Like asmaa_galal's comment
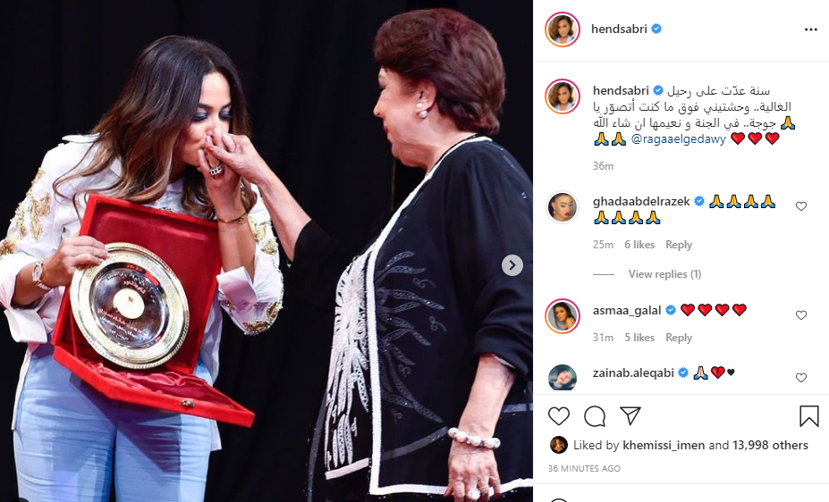The height and width of the screenshot is (502, 829). point(801,315)
